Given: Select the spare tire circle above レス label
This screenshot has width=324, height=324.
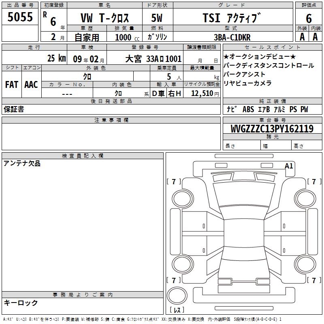Looking at the screenshot, I should click(x=177, y=295).
